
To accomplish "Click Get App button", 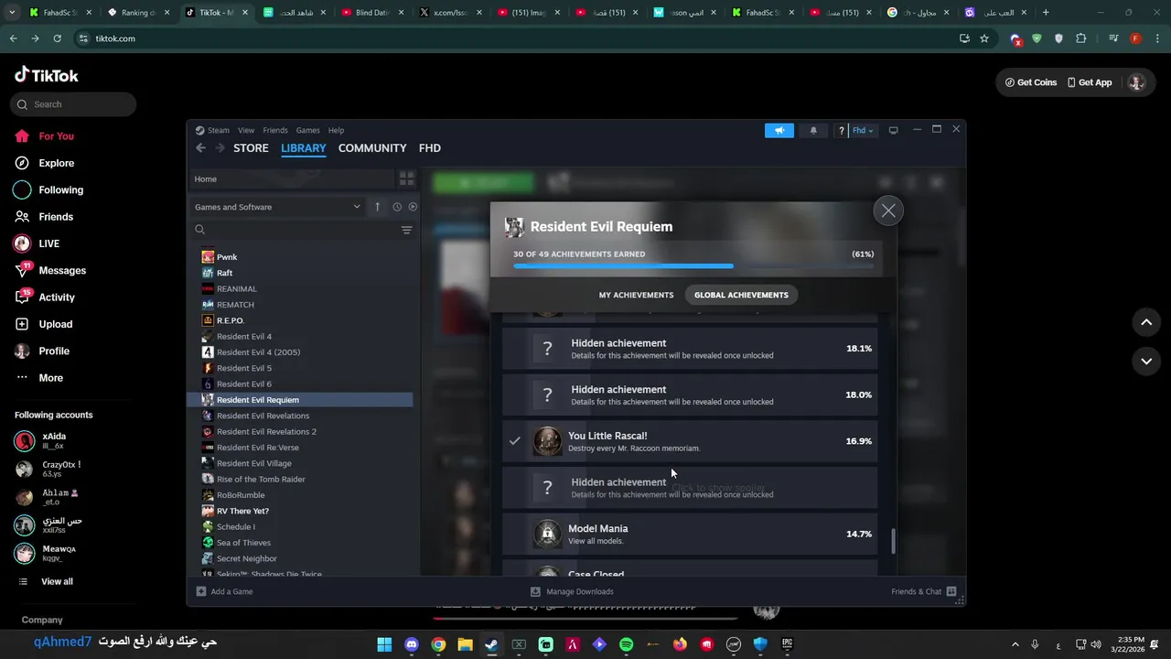I will (1089, 82).
